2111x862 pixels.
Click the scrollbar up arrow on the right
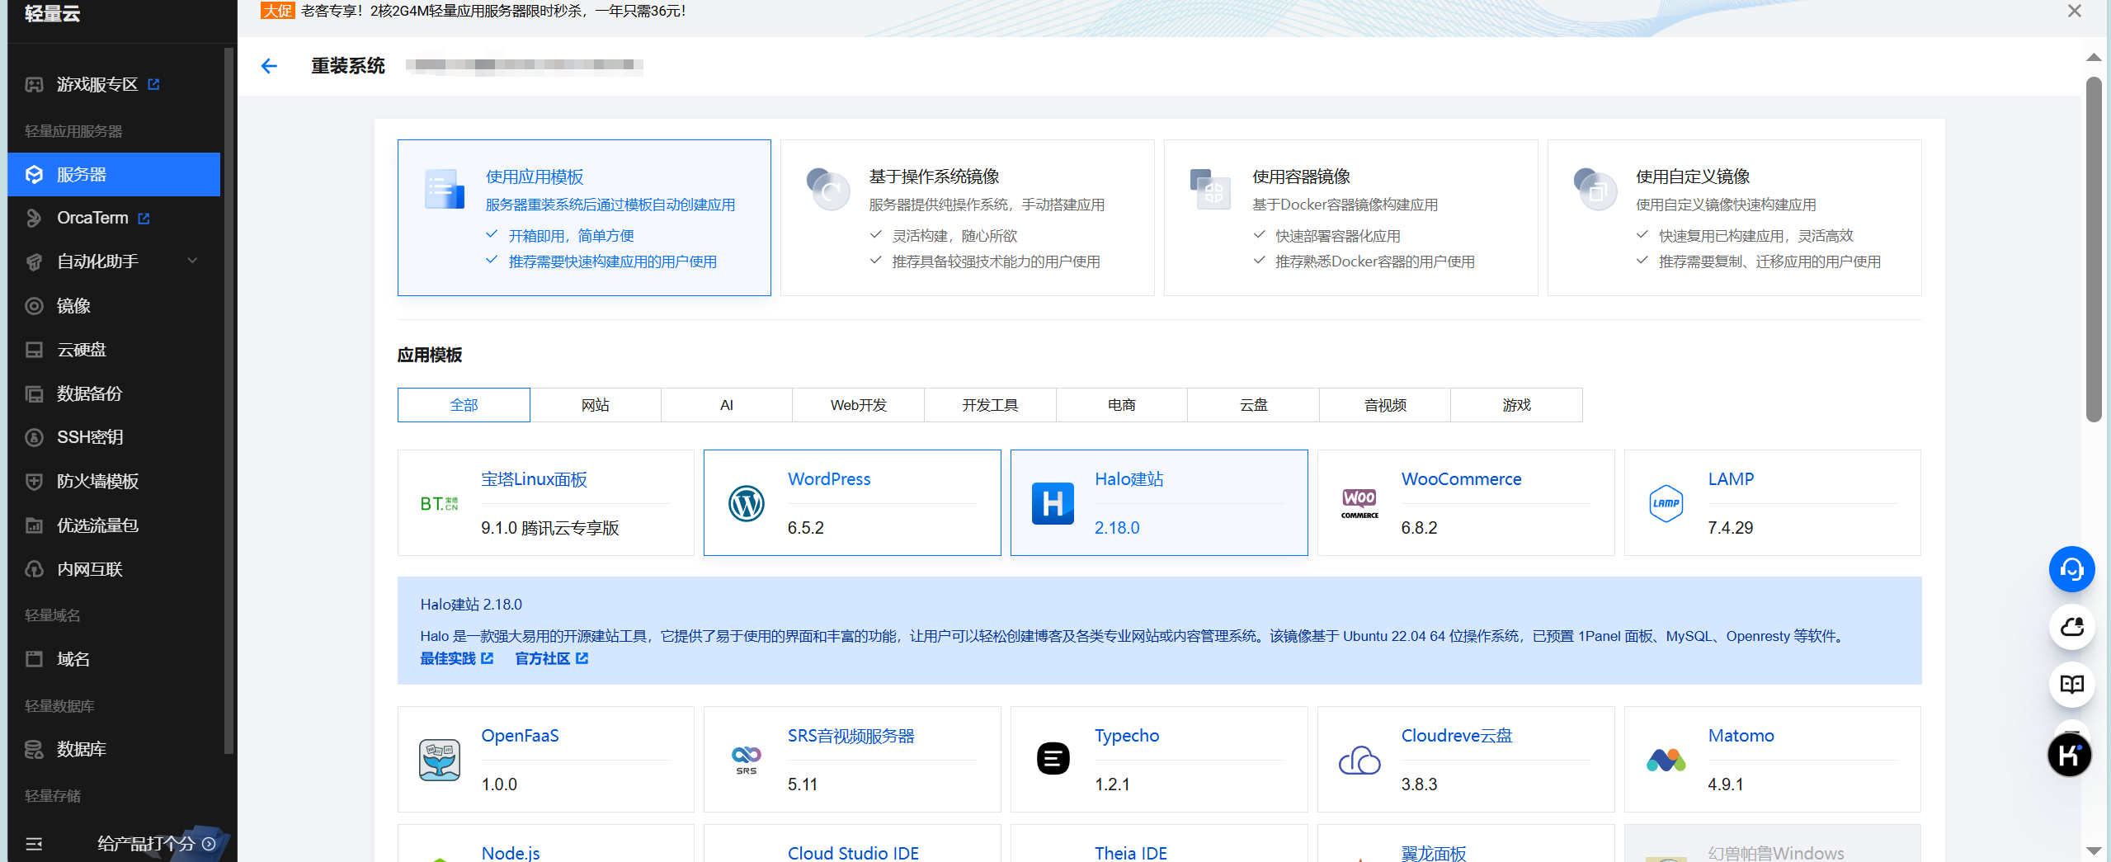click(2094, 58)
